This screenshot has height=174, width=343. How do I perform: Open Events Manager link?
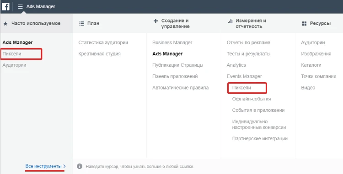(x=244, y=76)
